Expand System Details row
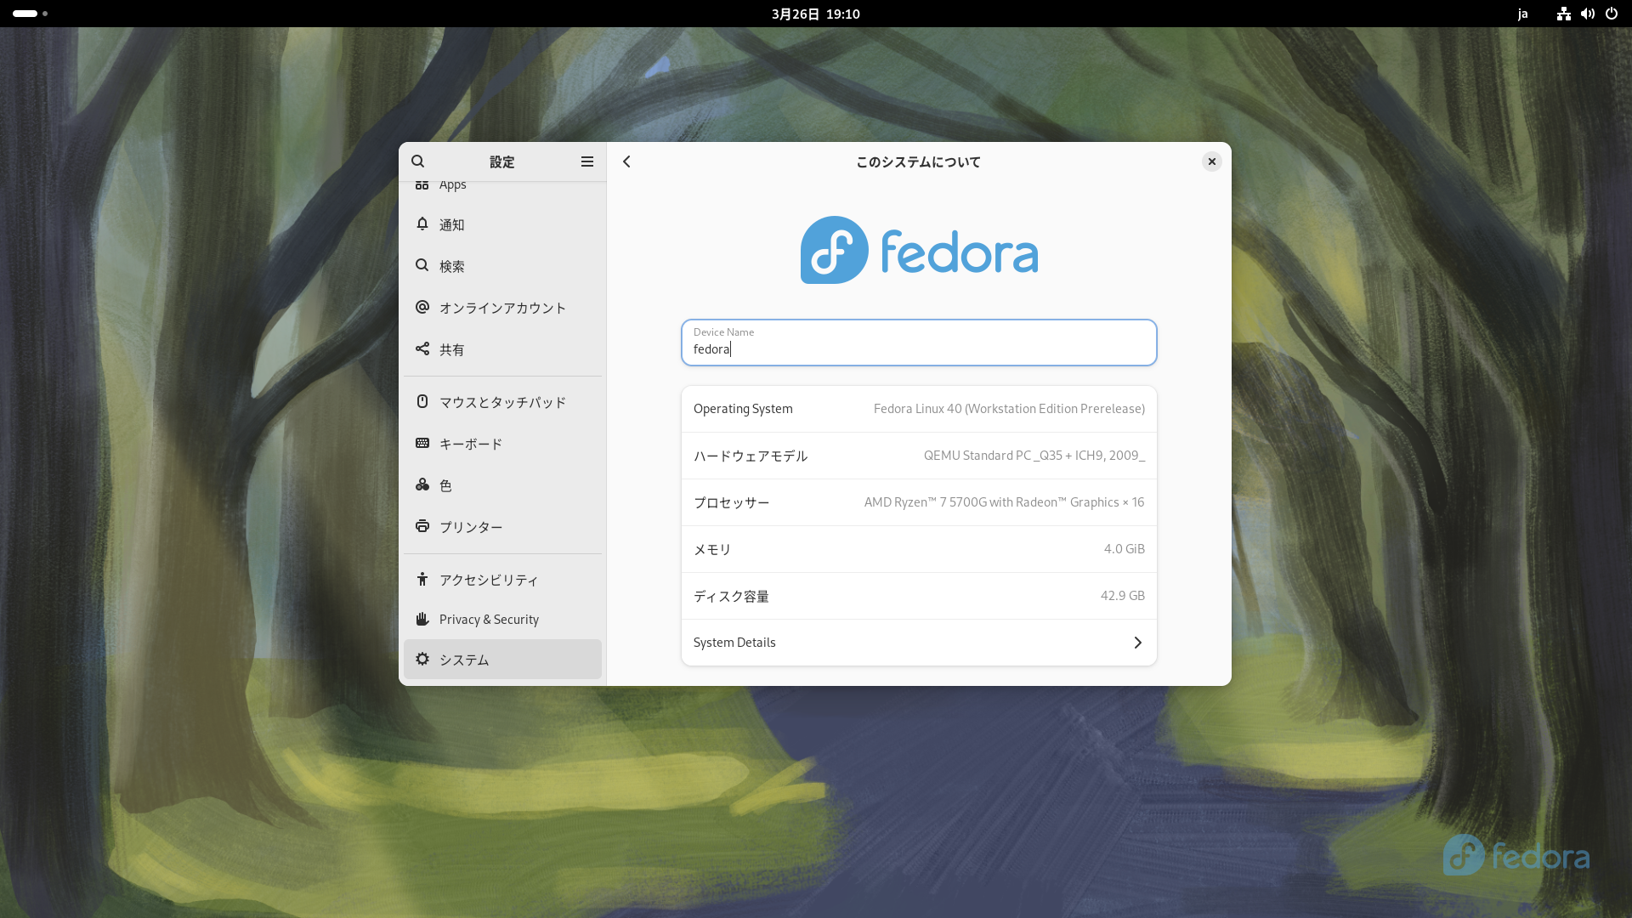1632x918 pixels. 918,643
